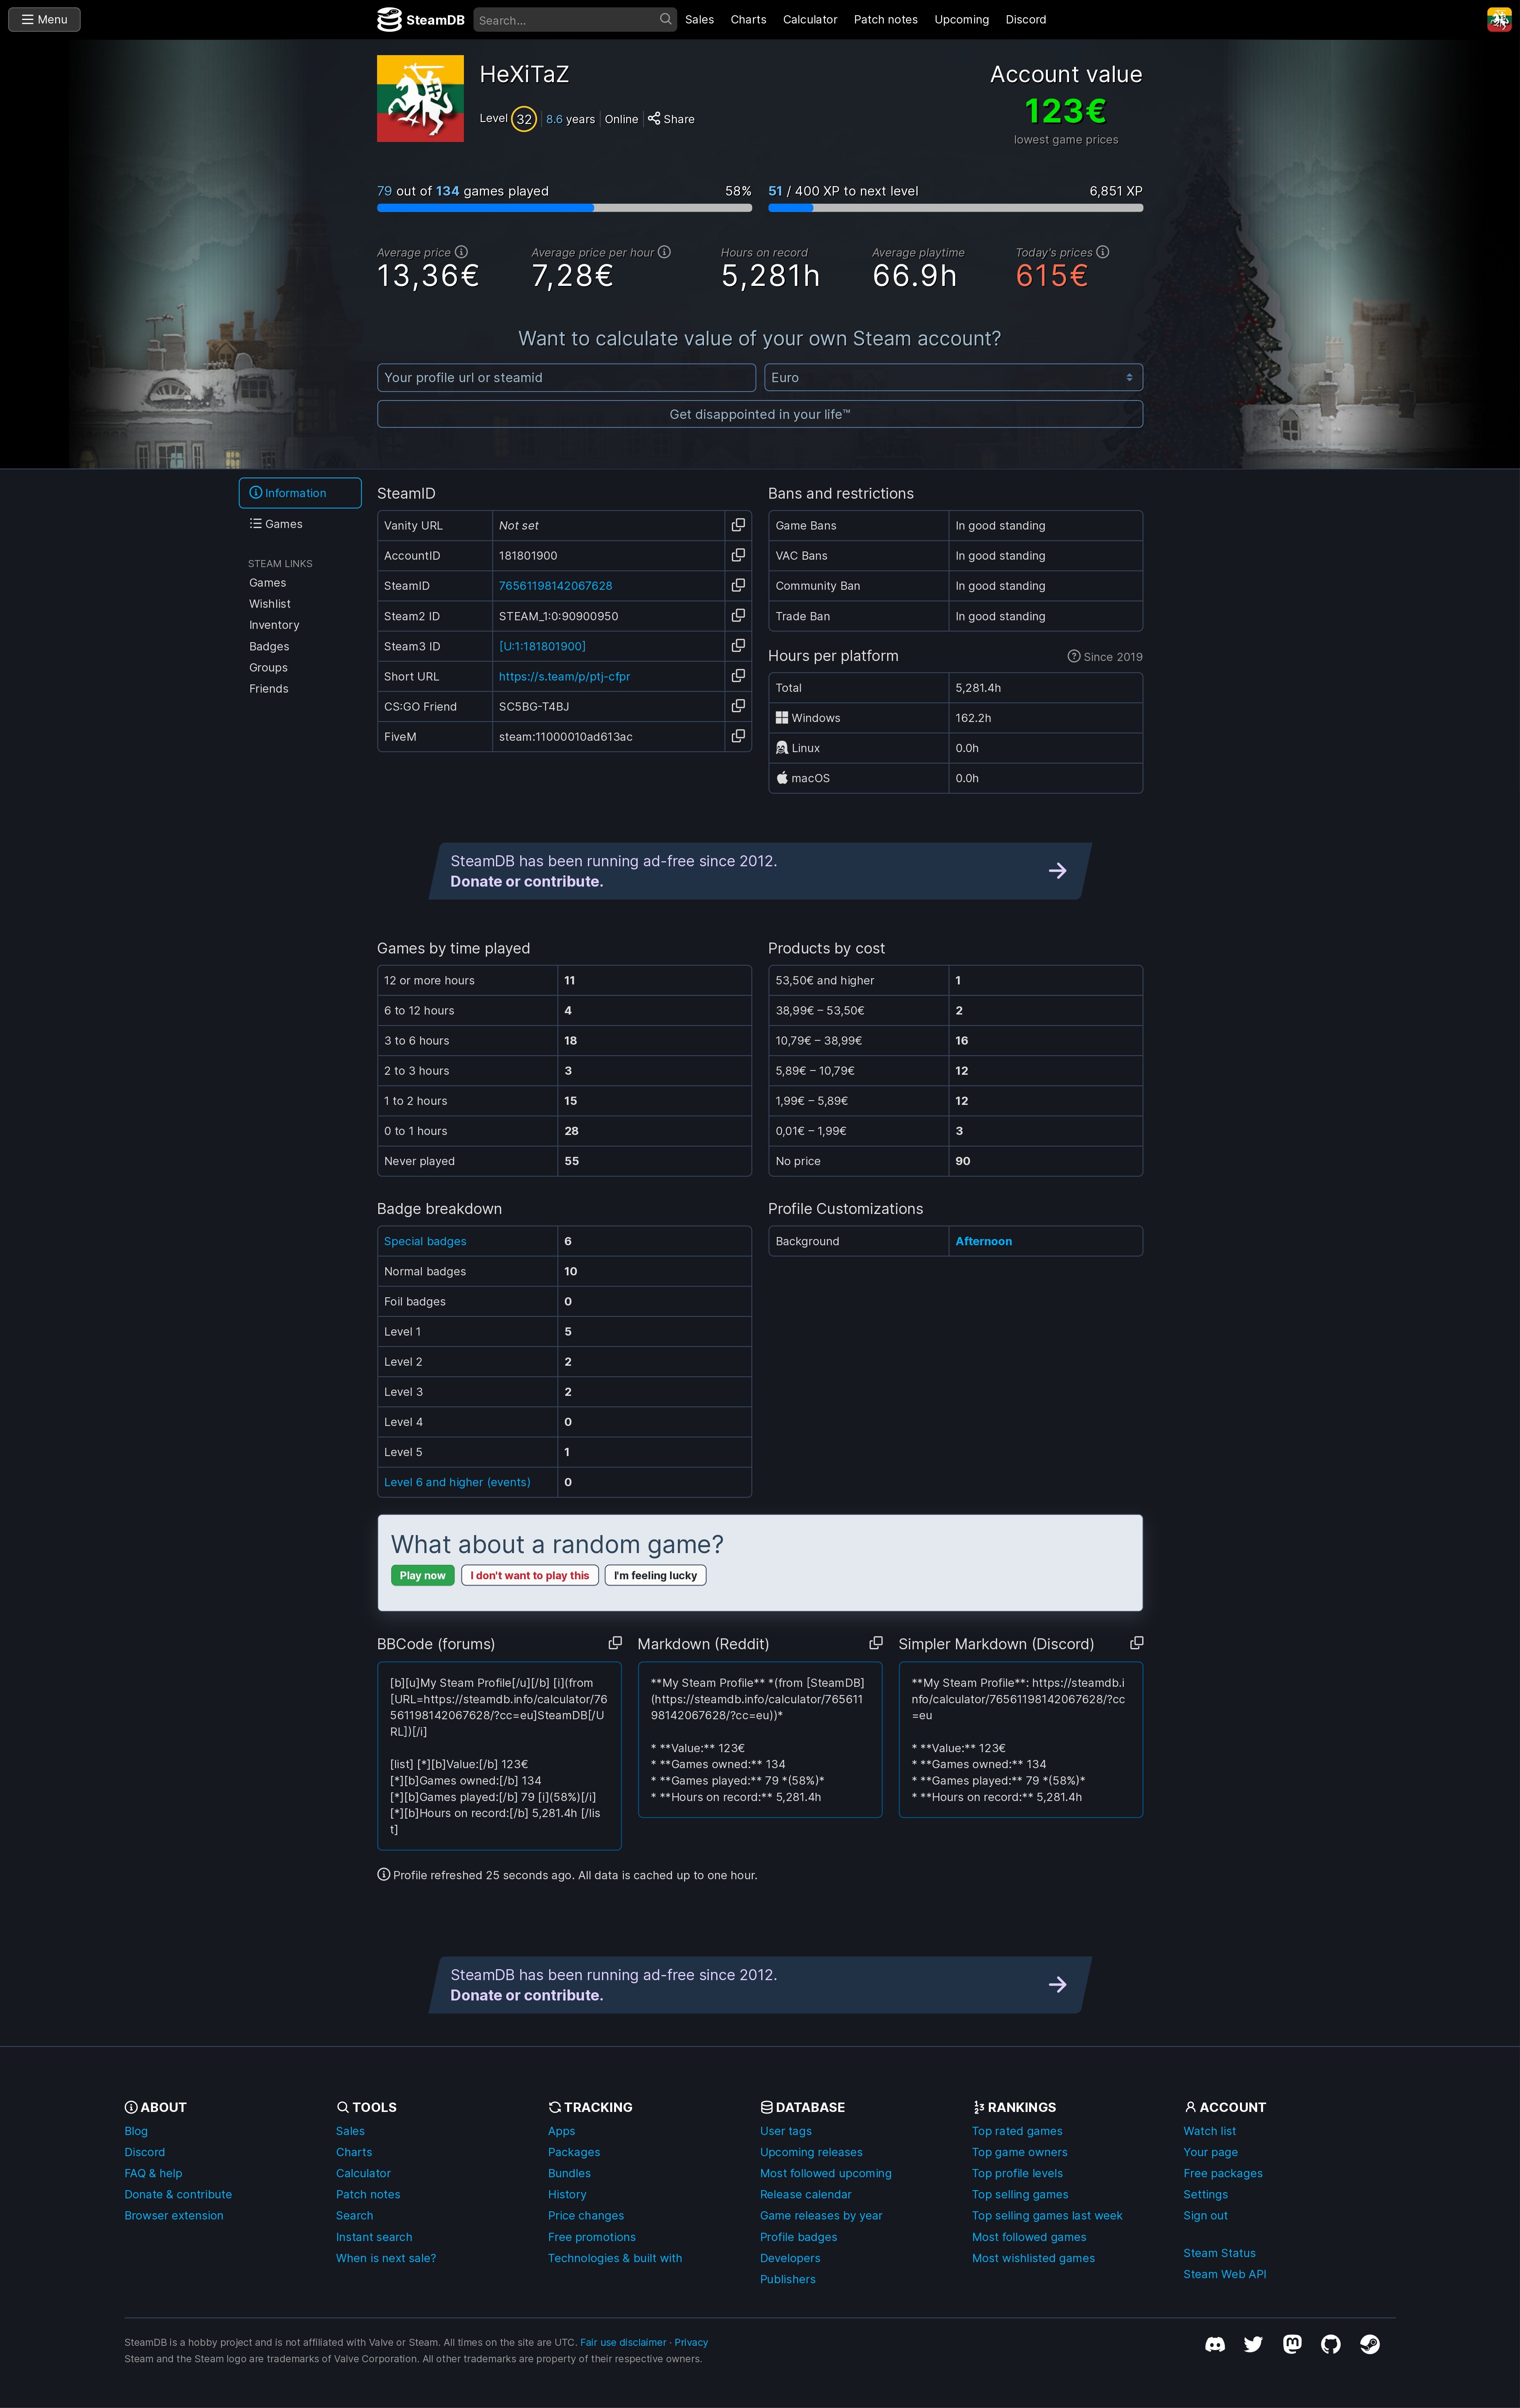Copy the Steam2 ID value
The width and height of the screenshot is (1520, 2408).
[x=738, y=616]
